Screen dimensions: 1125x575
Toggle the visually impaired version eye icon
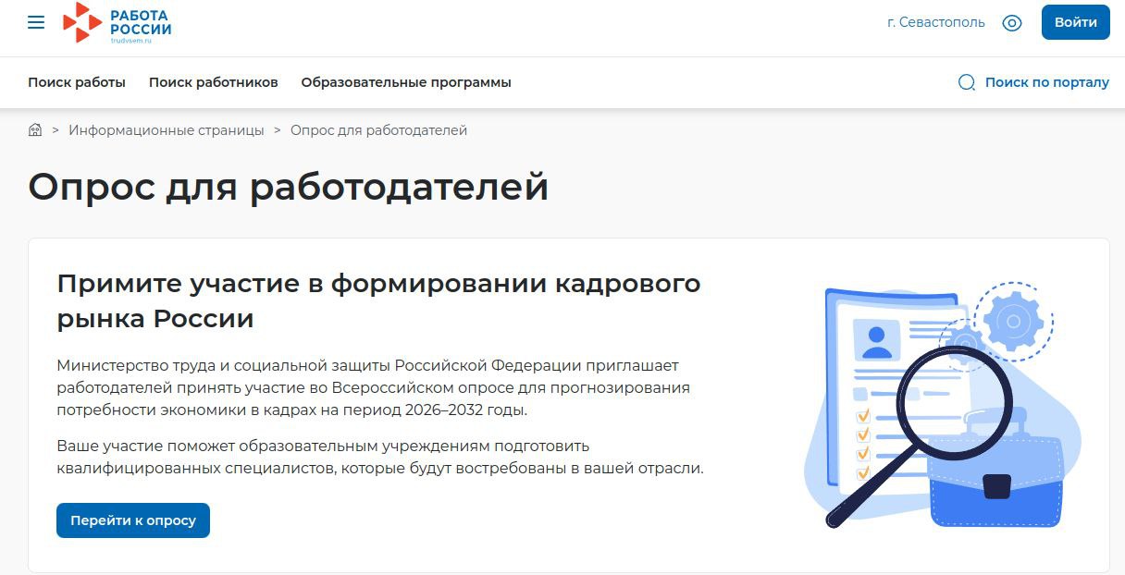[x=1012, y=23]
